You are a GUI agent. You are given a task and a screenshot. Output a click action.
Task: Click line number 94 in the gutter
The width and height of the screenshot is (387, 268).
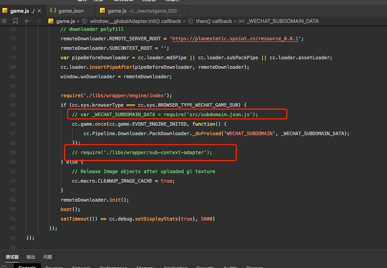tap(13, 200)
